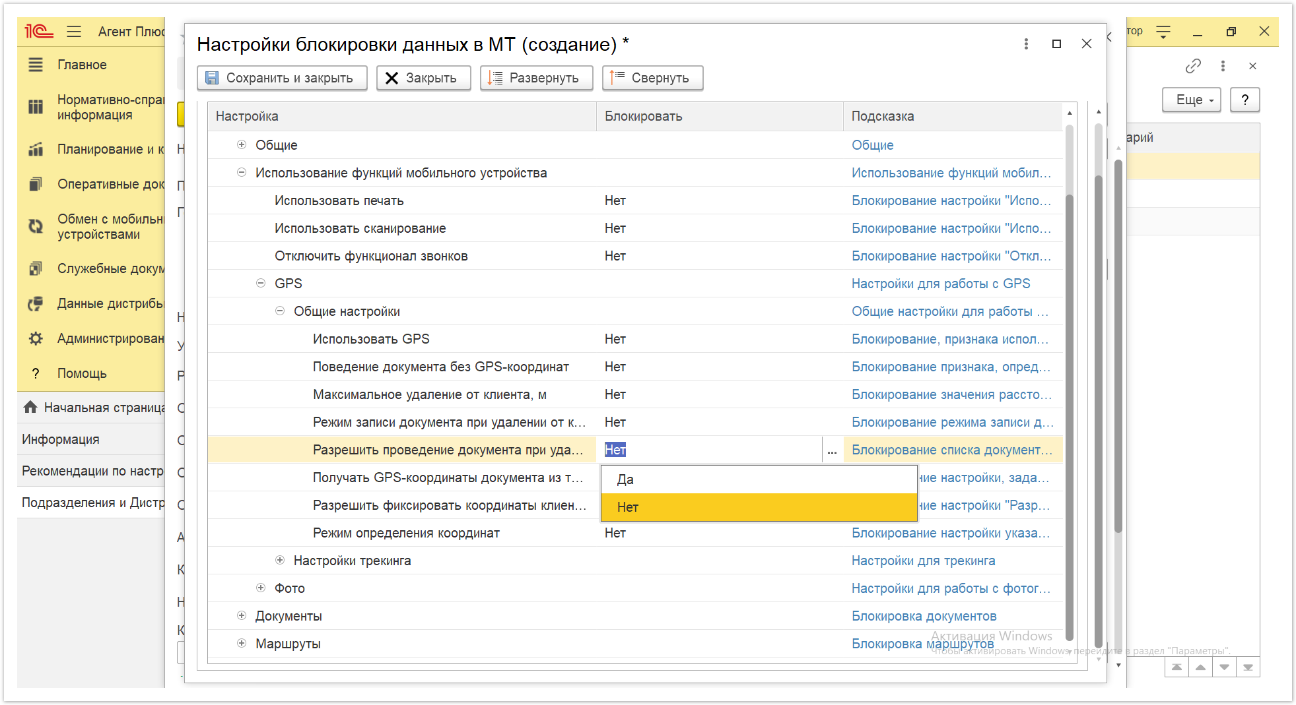Click the move-down arrow button
The width and height of the screenshot is (1296, 705).
coord(1224,667)
